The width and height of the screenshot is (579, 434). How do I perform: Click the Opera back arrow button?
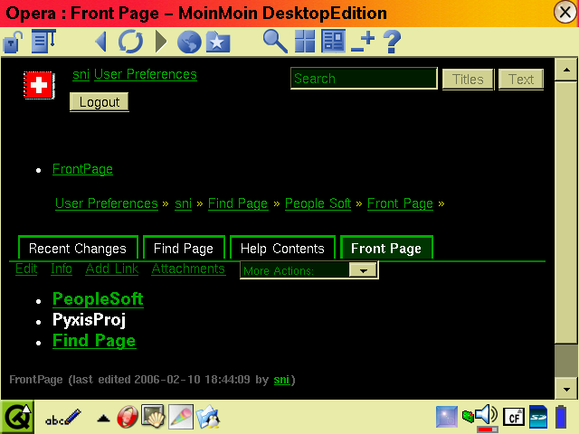point(100,42)
